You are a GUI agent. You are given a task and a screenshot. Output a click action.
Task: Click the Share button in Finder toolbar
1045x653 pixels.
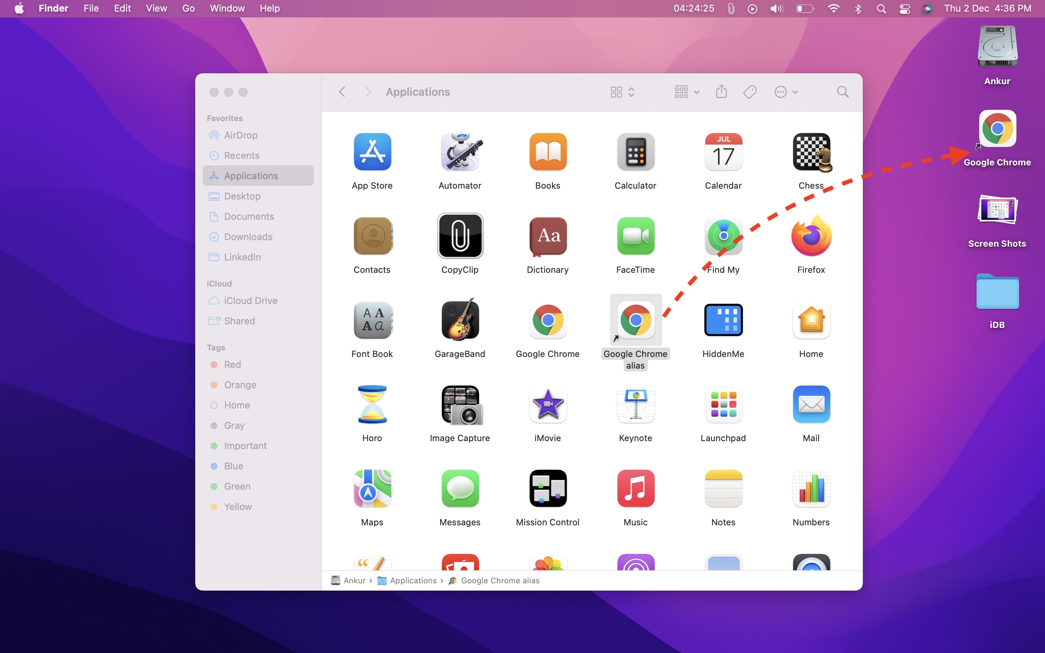[x=722, y=91]
